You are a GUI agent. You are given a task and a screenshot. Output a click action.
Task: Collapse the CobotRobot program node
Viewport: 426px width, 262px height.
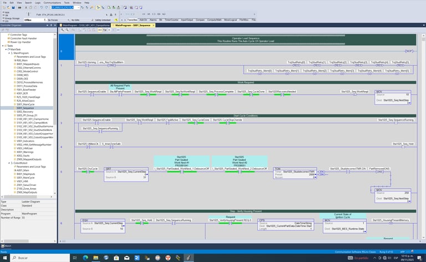9,163
